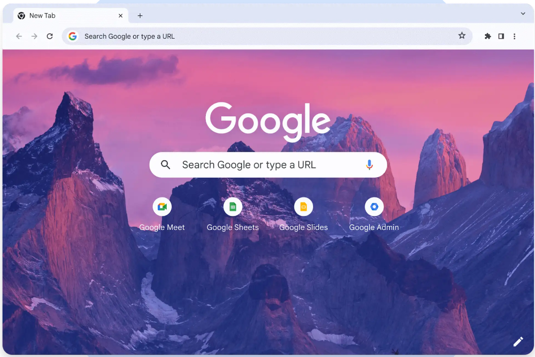Screen dimensions: 535x357
Task: Select the New Tab tab
Action: coord(71,15)
